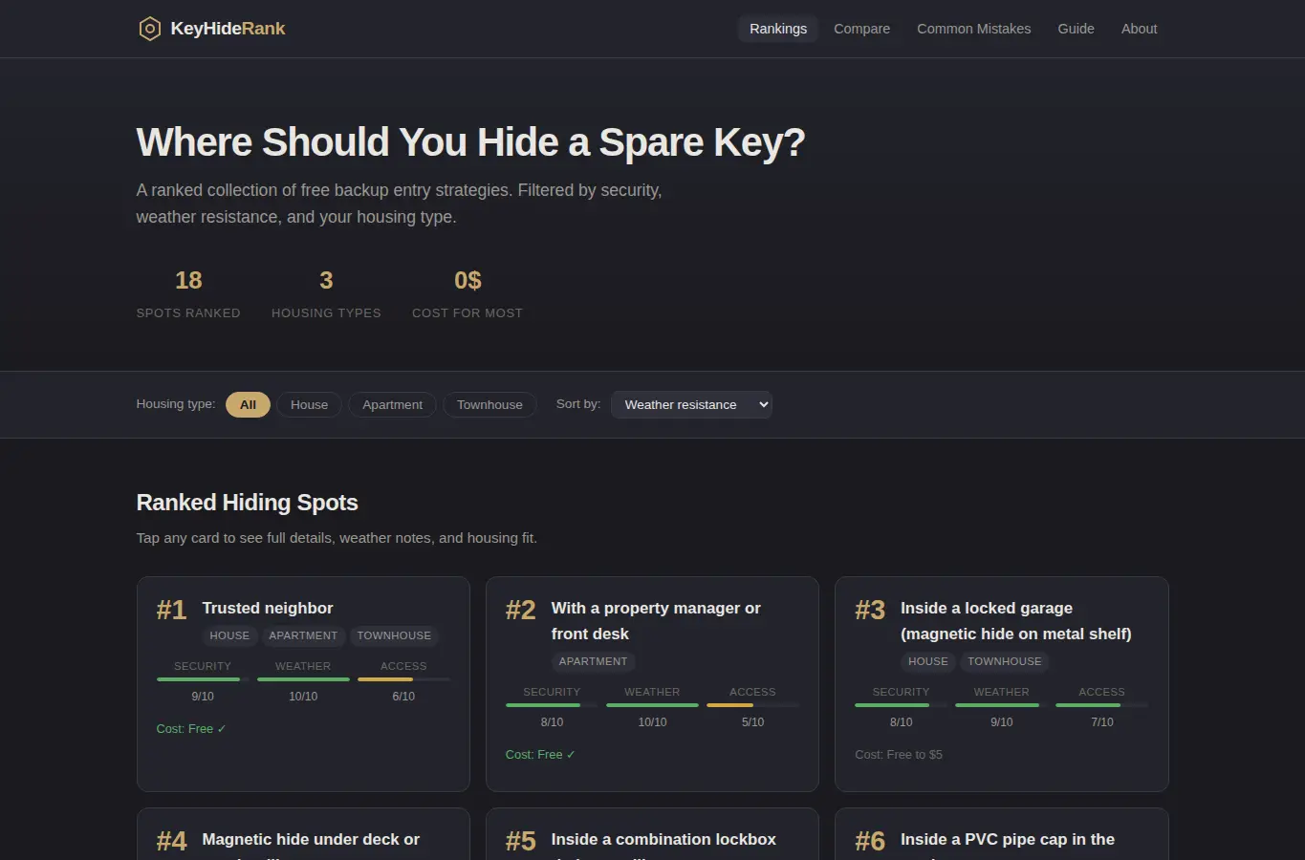Click the '18' spots ranked stat
The height and width of the screenshot is (860, 1305).
188,280
